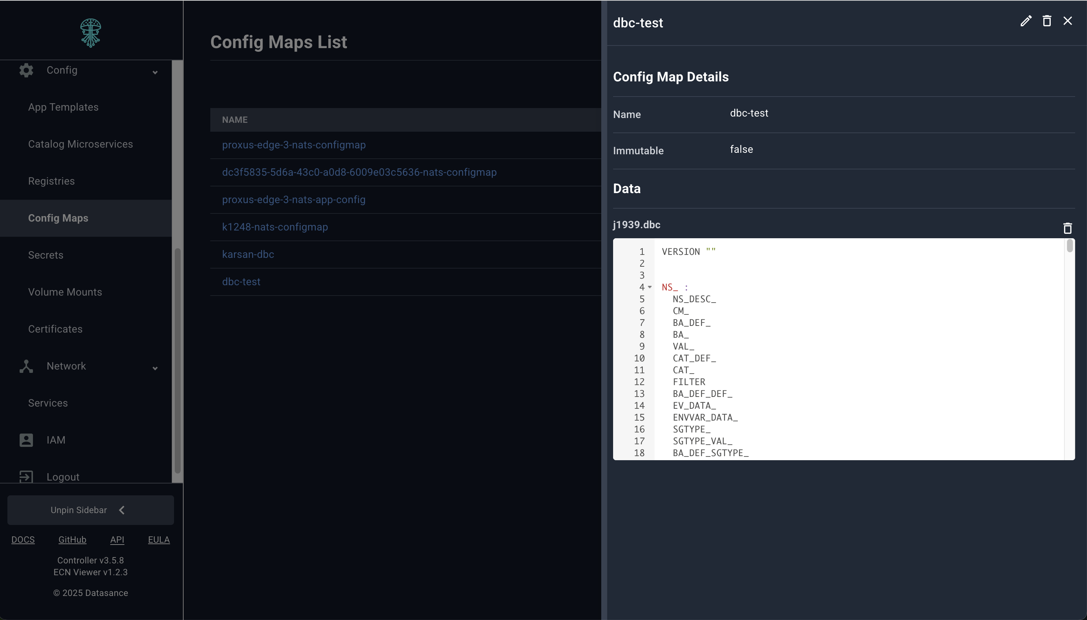Click the Network nodes icon in the sidebar

pyautogui.click(x=26, y=366)
